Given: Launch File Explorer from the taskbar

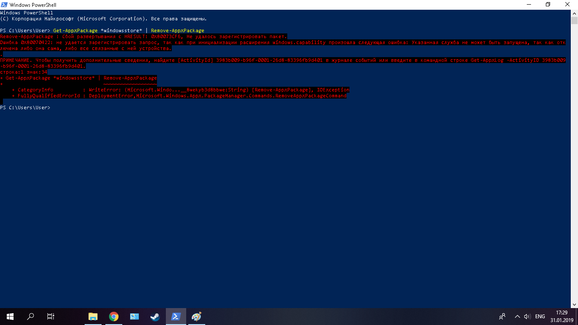Looking at the screenshot, I should [x=93, y=316].
